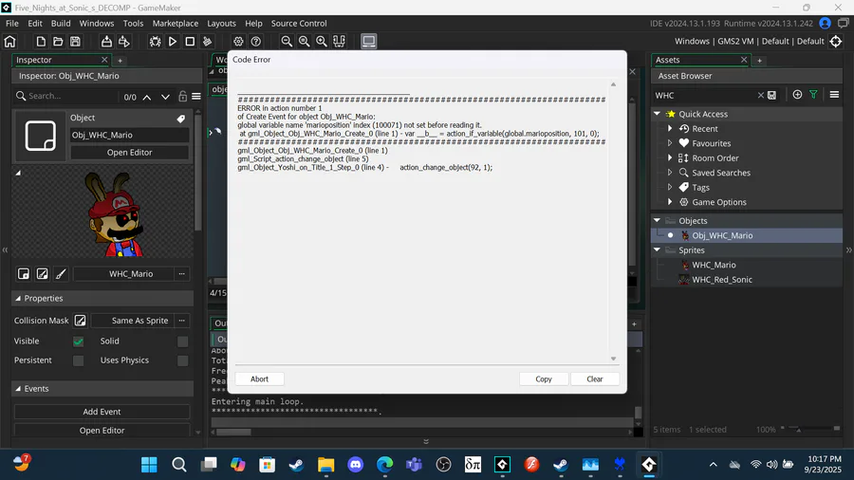Collapse the Events section
The width and height of the screenshot is (854, 480).
(18, 389)
